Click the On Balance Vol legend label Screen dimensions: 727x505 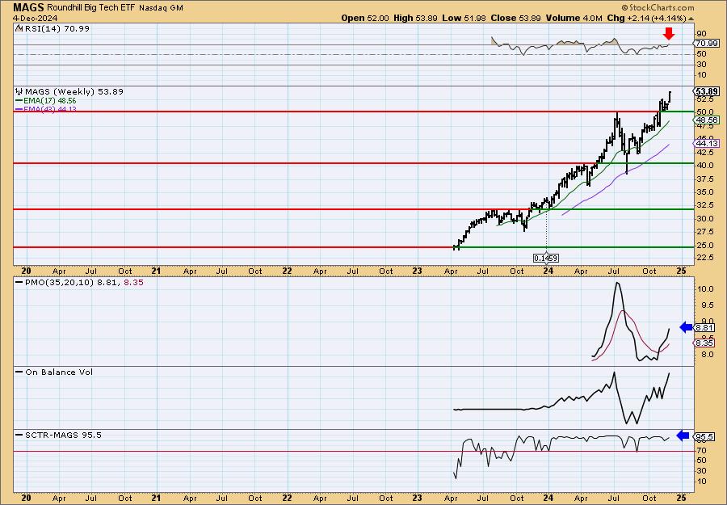59,372
